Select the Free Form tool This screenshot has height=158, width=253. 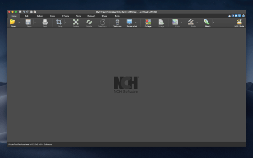(102, 22)
